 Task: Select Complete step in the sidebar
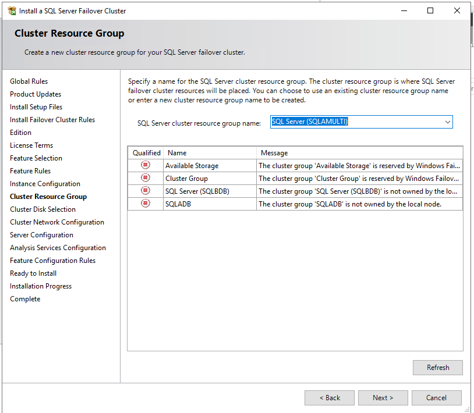25,299
